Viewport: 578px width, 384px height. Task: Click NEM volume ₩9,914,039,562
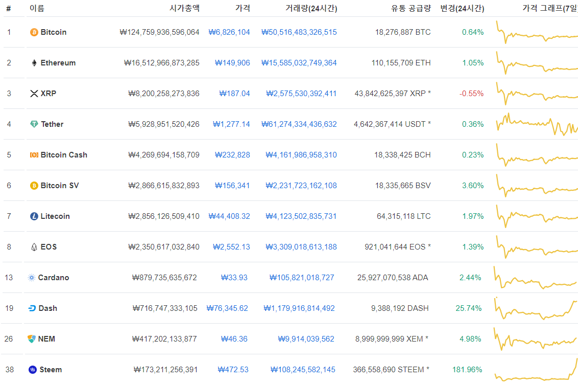point(306,338)
